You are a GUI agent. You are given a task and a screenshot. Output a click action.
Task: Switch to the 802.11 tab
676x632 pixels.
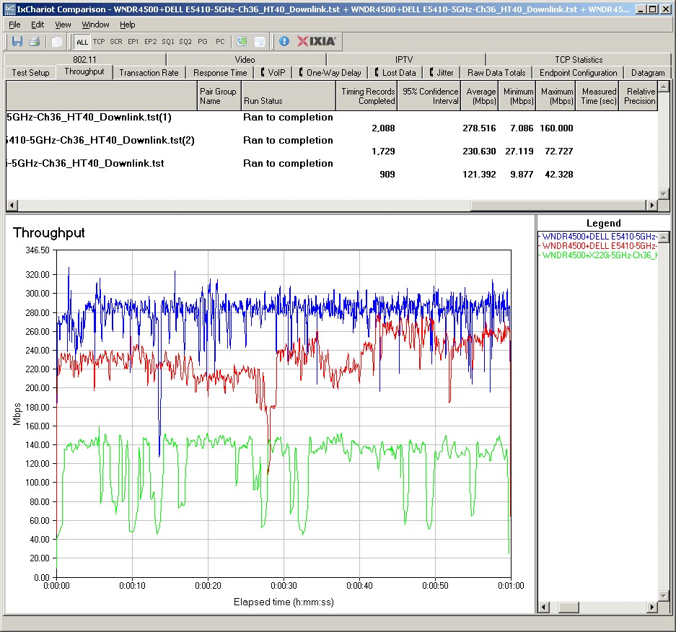click(x=84, y=59)
